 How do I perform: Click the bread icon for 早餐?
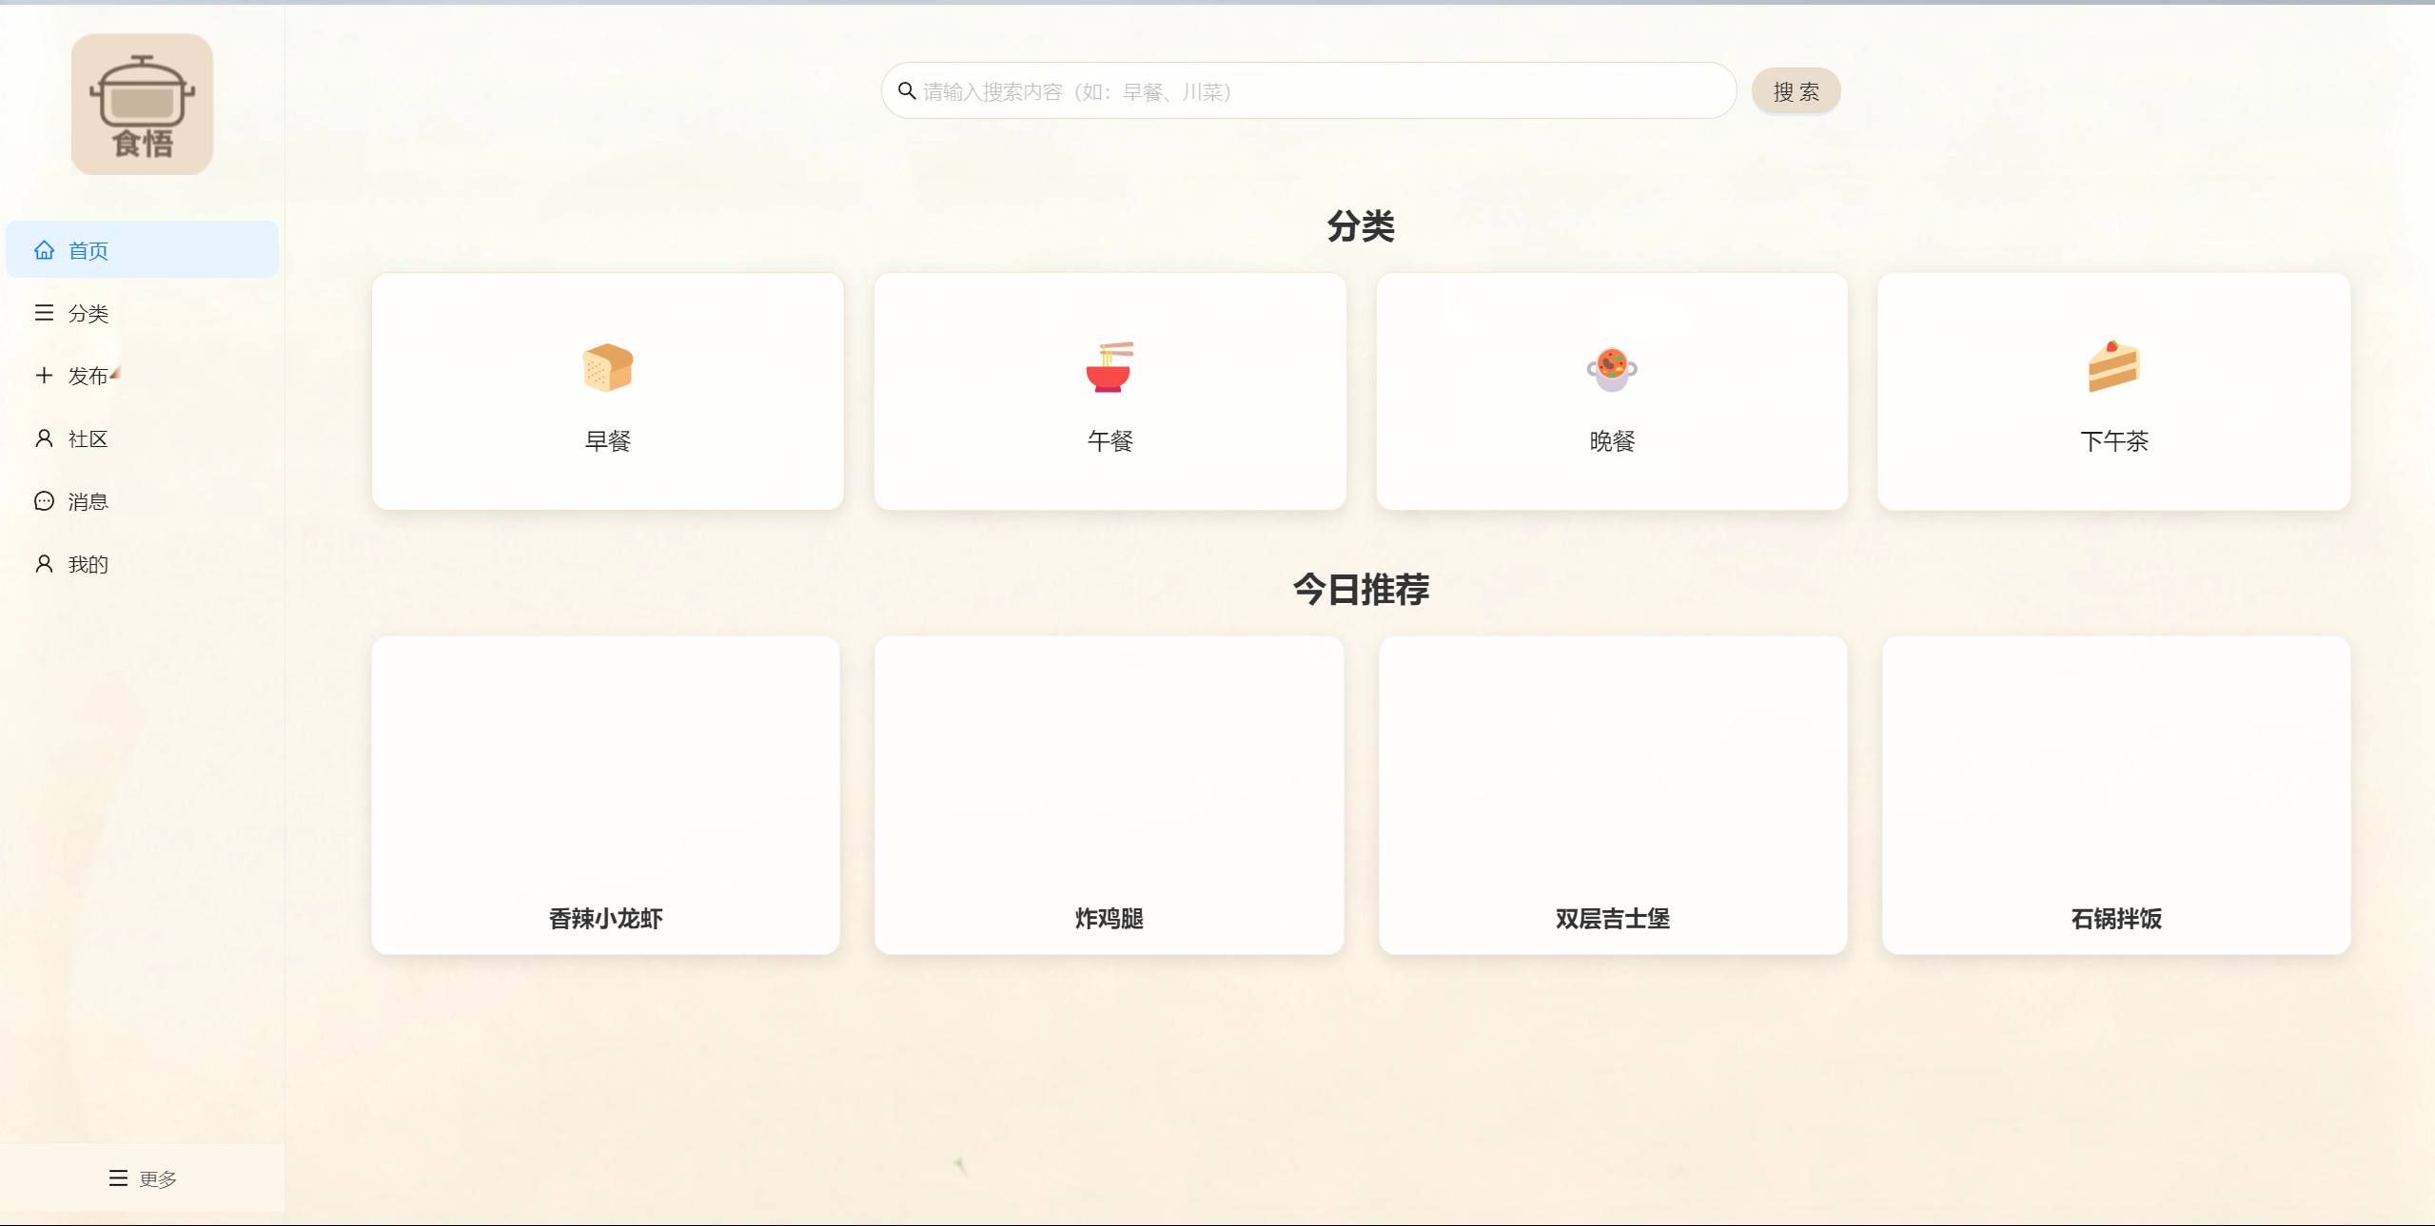coord(607,368)
